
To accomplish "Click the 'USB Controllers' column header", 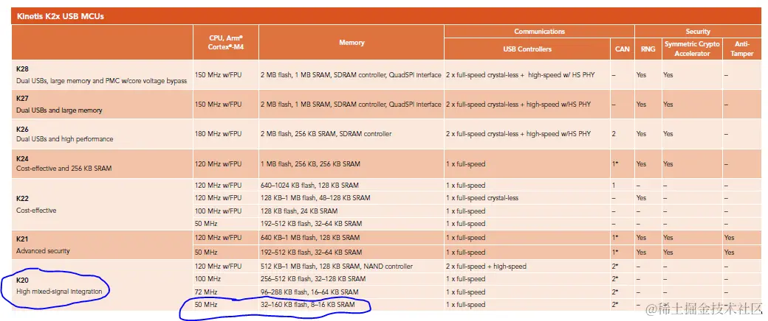I will [x=527, y=49].
